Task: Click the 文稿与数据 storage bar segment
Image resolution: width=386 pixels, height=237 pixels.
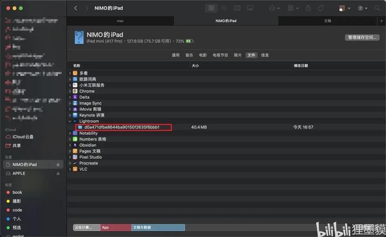Action: (158, 228)
